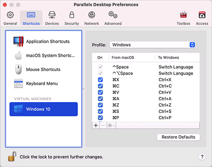The height and width of the screenshot is (167, 212).
Task: Disable the ⌘X to Ctrl+X shortcut
Action: click(x=100, y=80)
